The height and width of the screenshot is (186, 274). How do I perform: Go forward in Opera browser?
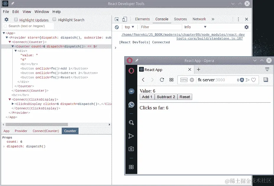point(152,80)
